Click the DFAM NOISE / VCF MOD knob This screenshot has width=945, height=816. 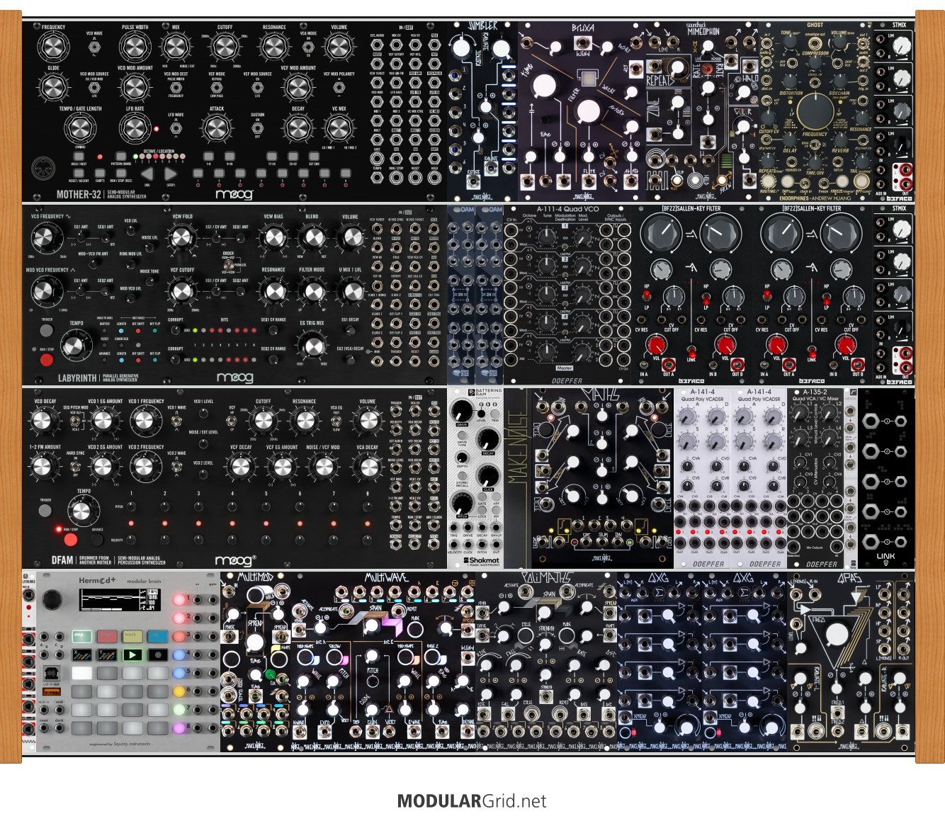click(x=323, y=467)
